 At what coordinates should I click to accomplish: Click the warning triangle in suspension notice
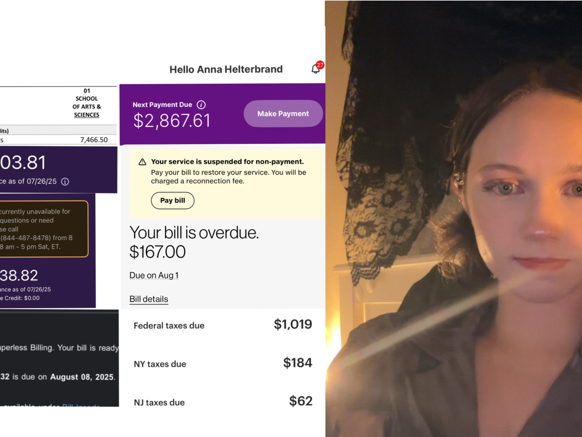(143, 162)
